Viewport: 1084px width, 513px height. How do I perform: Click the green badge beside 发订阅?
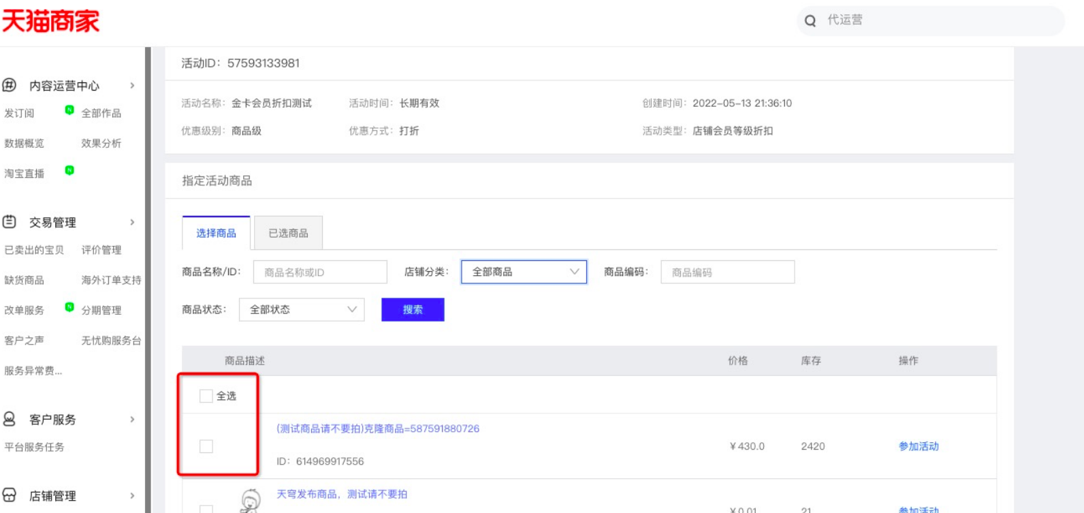(69, 110)
